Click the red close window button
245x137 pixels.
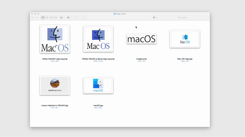click(x=32, y=14)
